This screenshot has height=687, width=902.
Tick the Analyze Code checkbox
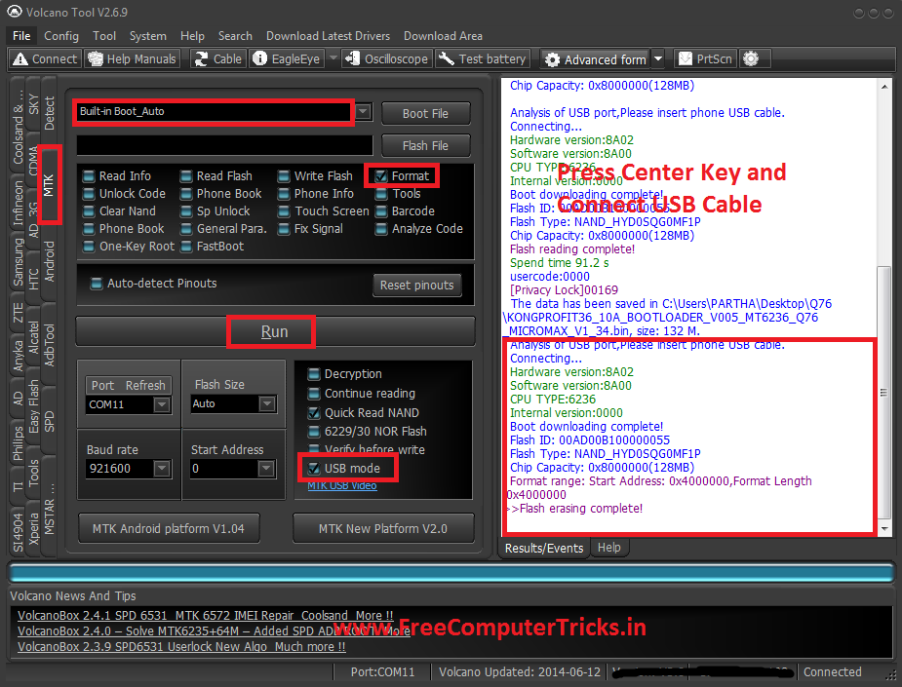381,229
